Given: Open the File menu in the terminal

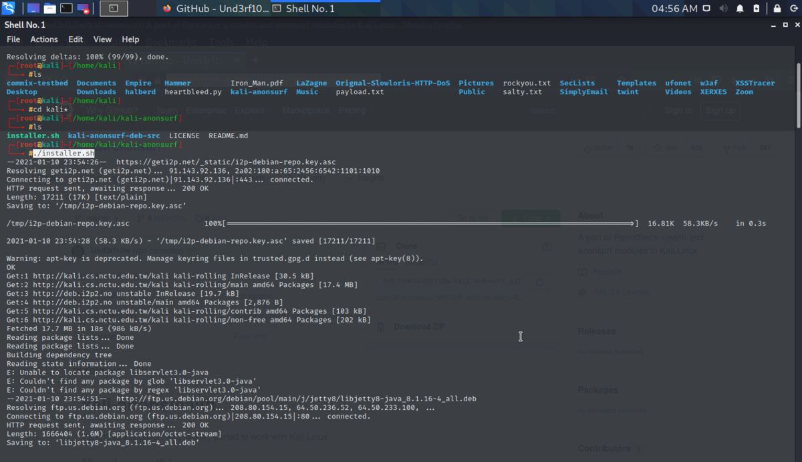Looking at the screenshot, I should click(x=13, y=39).
